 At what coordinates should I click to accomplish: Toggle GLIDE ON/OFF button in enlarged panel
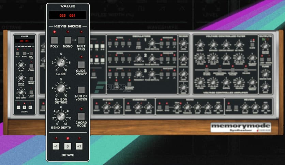pyautogui.click(x=81, y=65)
